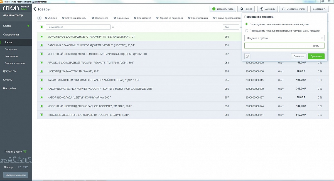Viewport: 334px width, 181px height.
Task: Toggle visibility eye for Вкуснотеево
Action: (x=93, y=18)
